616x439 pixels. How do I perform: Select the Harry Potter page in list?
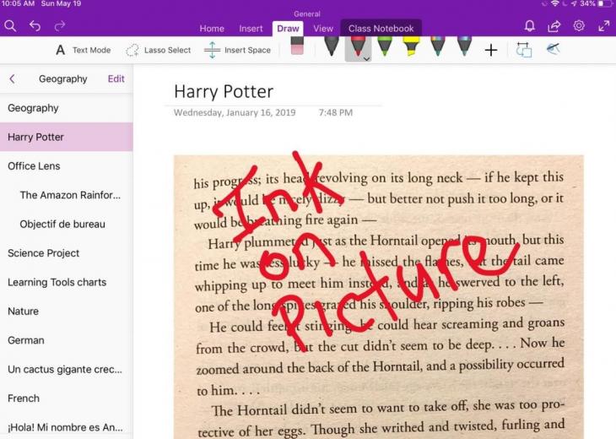tap(67, 137)
